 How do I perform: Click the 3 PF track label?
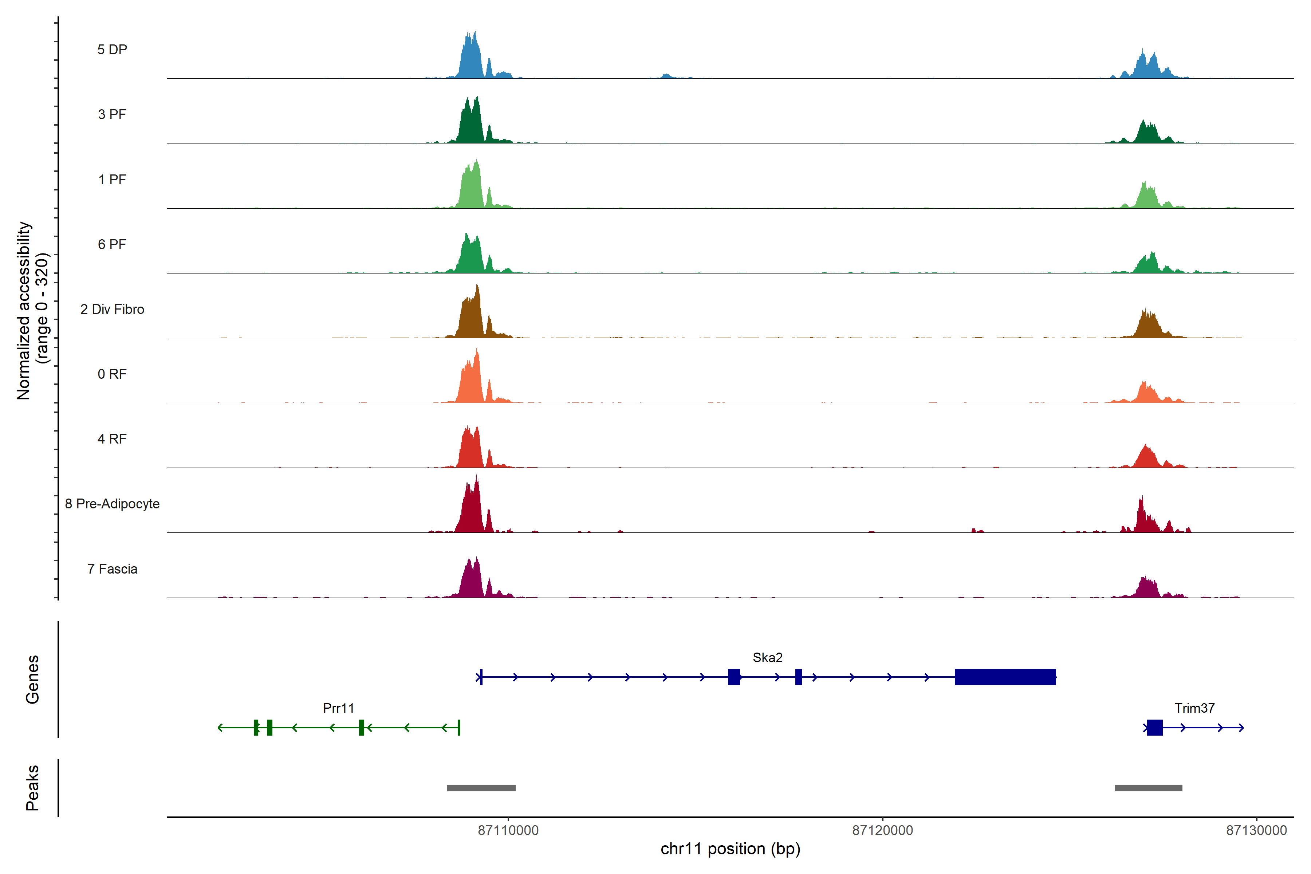click(112, 114)
